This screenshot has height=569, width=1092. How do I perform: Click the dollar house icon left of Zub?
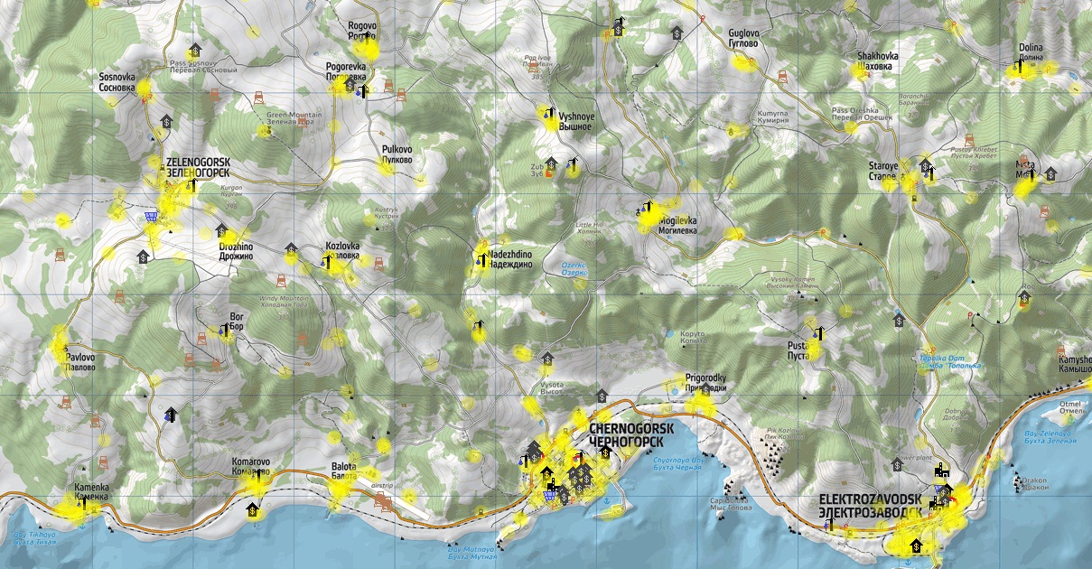click(x=551, y=163)
